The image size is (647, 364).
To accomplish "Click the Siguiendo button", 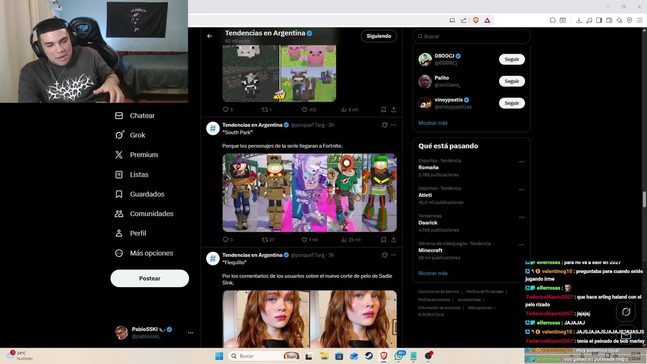I will (379, 36).
